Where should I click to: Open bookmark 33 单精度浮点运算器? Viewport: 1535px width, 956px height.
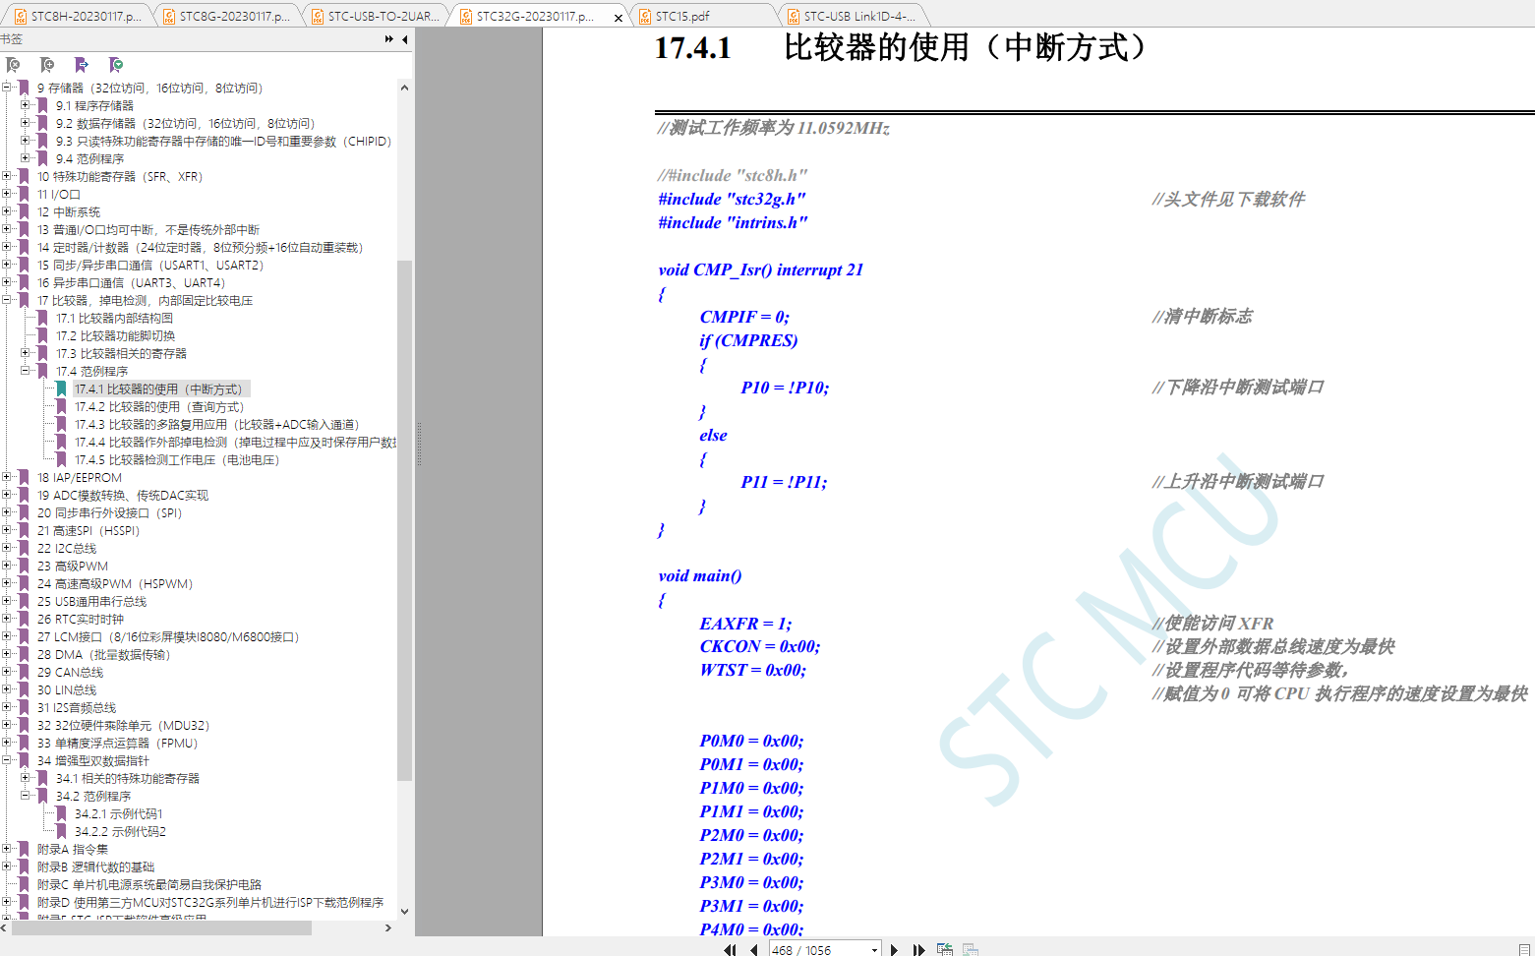click(x=117, y=743)
